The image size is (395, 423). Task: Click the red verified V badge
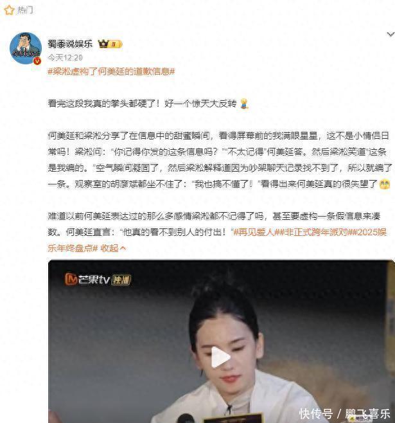pos(37,61)
